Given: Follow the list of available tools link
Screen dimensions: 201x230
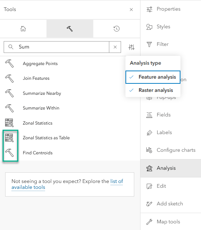Looking at the screenshot, I should [x=67, y=184].
